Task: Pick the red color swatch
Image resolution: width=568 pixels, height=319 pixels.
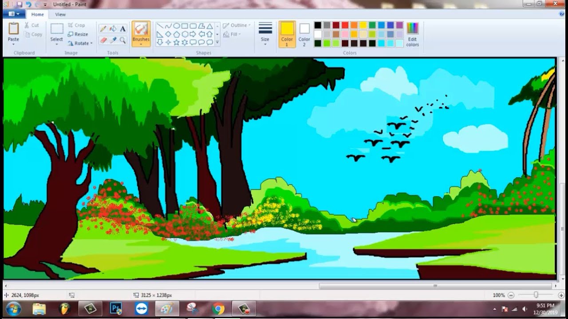Action: pyautogui.click(x=345, y=25)
